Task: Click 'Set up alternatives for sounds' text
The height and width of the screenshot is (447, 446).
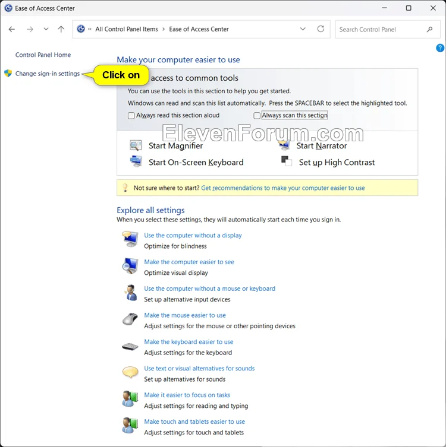Action: tap(185, 379)
